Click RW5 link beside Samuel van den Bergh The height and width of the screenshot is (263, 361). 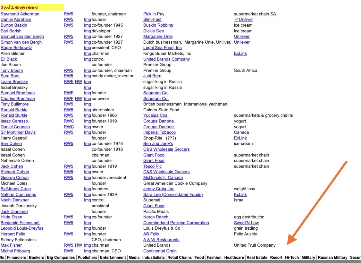(68, 36)
